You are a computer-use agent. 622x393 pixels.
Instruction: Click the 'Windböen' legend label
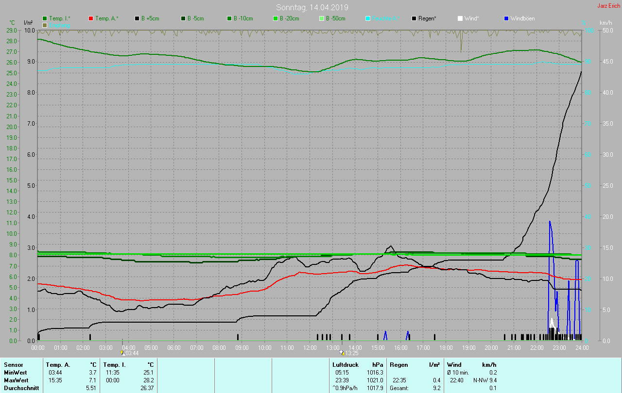tap(523, 18)
